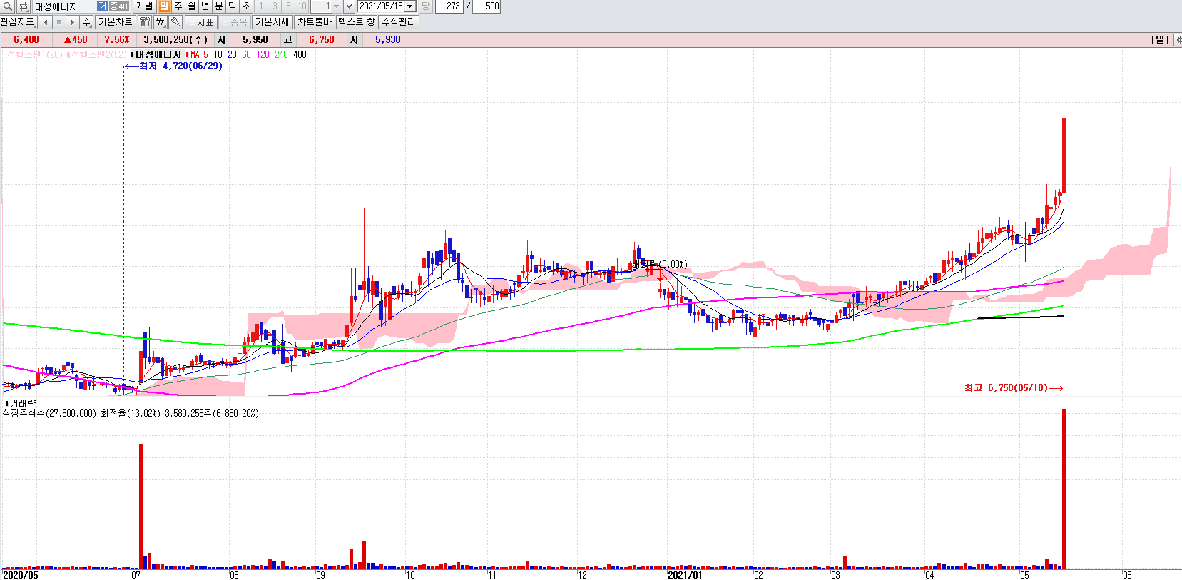Click the 대성에너지 stock name field
Viewport: 1182px width, 580px height.
click(x=64, y=6)
